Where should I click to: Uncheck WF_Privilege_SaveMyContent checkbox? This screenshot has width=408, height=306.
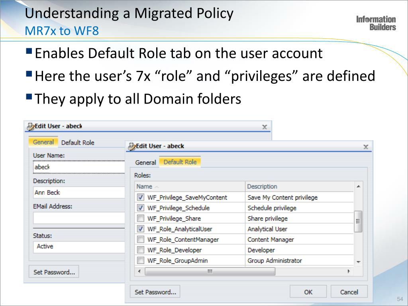[x=141, y=197]
